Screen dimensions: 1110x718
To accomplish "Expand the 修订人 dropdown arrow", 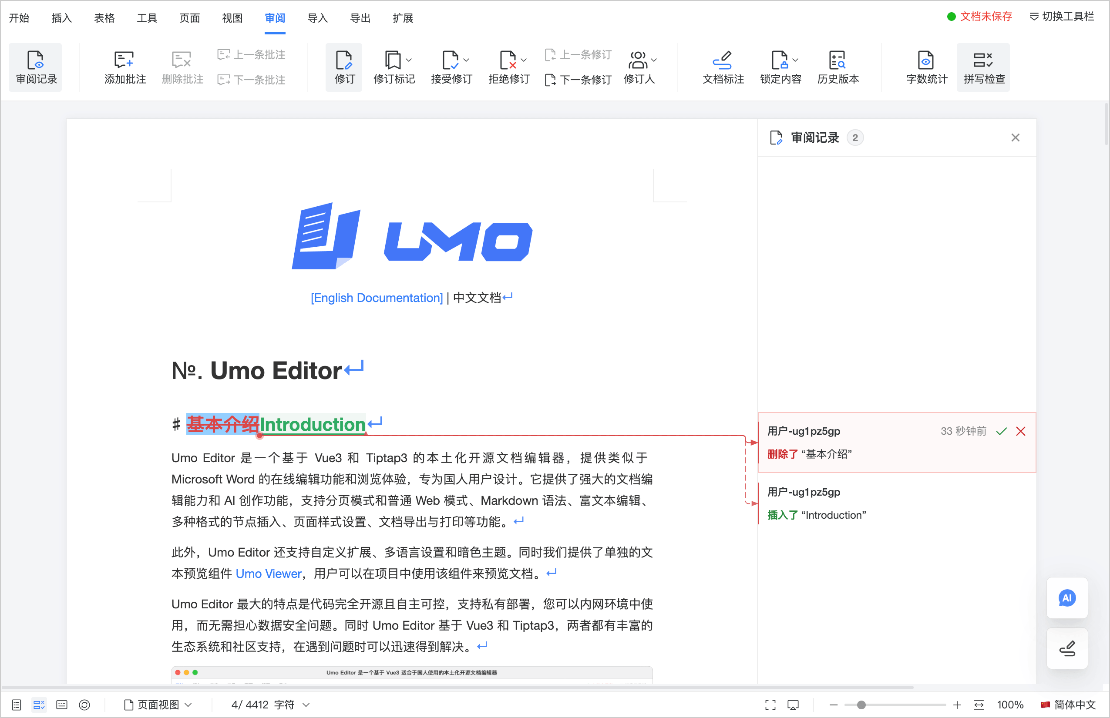I will tap(654, 60).
